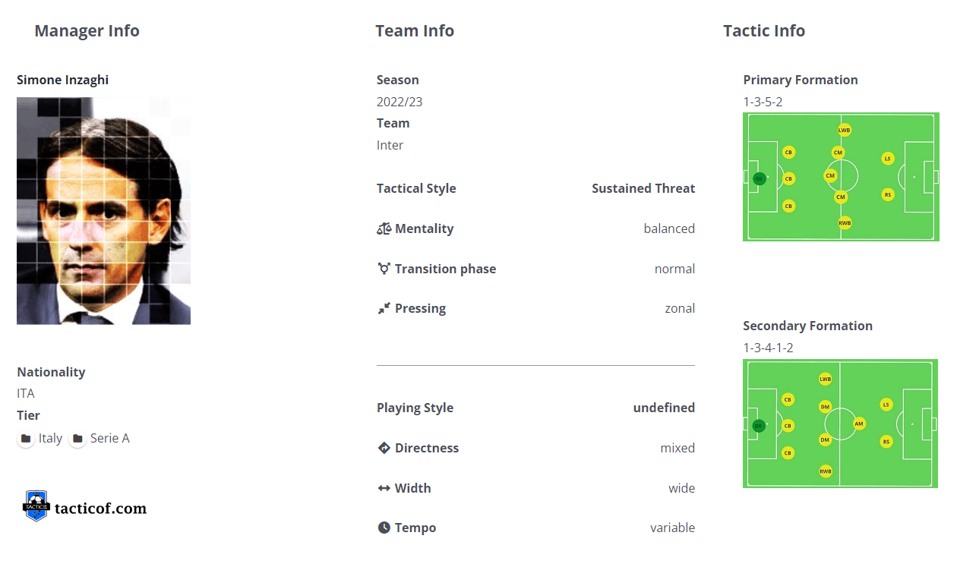Click the tacticof shield logo

click(x=36, y=506)
